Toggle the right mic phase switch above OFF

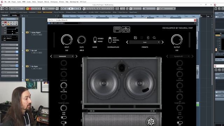point(180,118)
